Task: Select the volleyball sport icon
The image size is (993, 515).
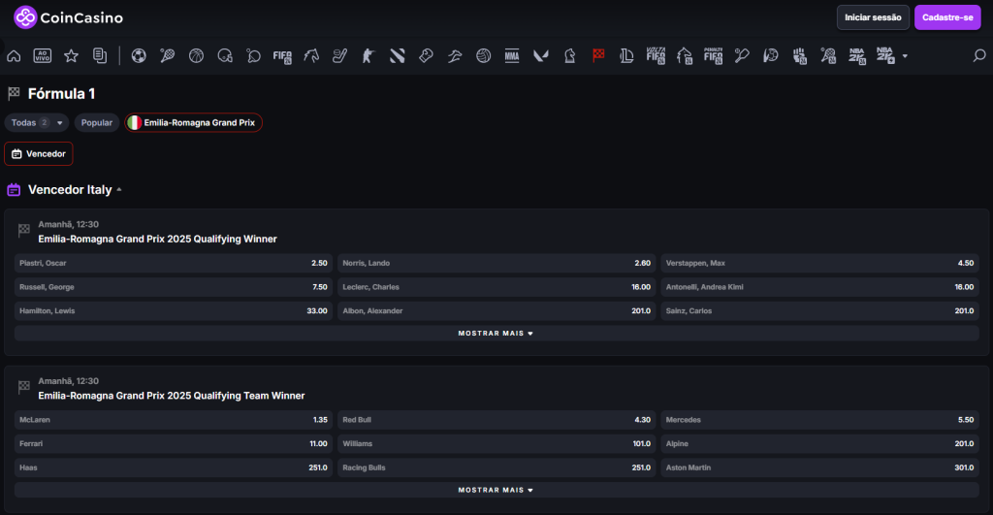Action: point(483,55)
